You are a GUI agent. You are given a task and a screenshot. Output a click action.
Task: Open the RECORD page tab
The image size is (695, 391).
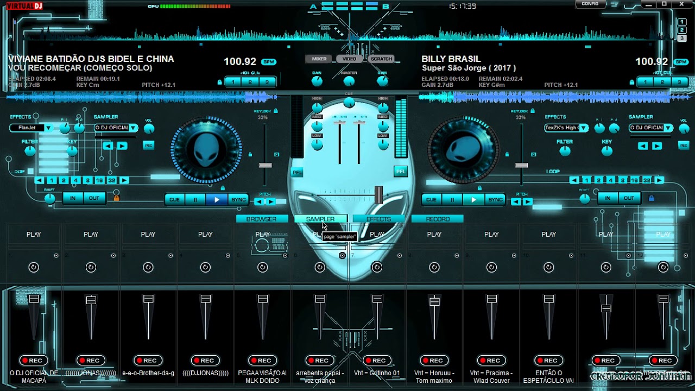click(x=438, y=219)
